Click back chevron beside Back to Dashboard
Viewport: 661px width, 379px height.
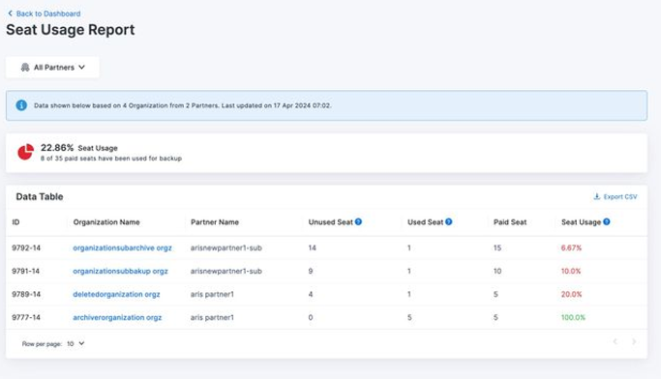10,14
